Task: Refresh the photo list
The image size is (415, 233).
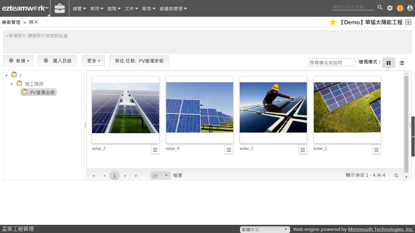Action: pyautogui.click(x=396, y=175)
